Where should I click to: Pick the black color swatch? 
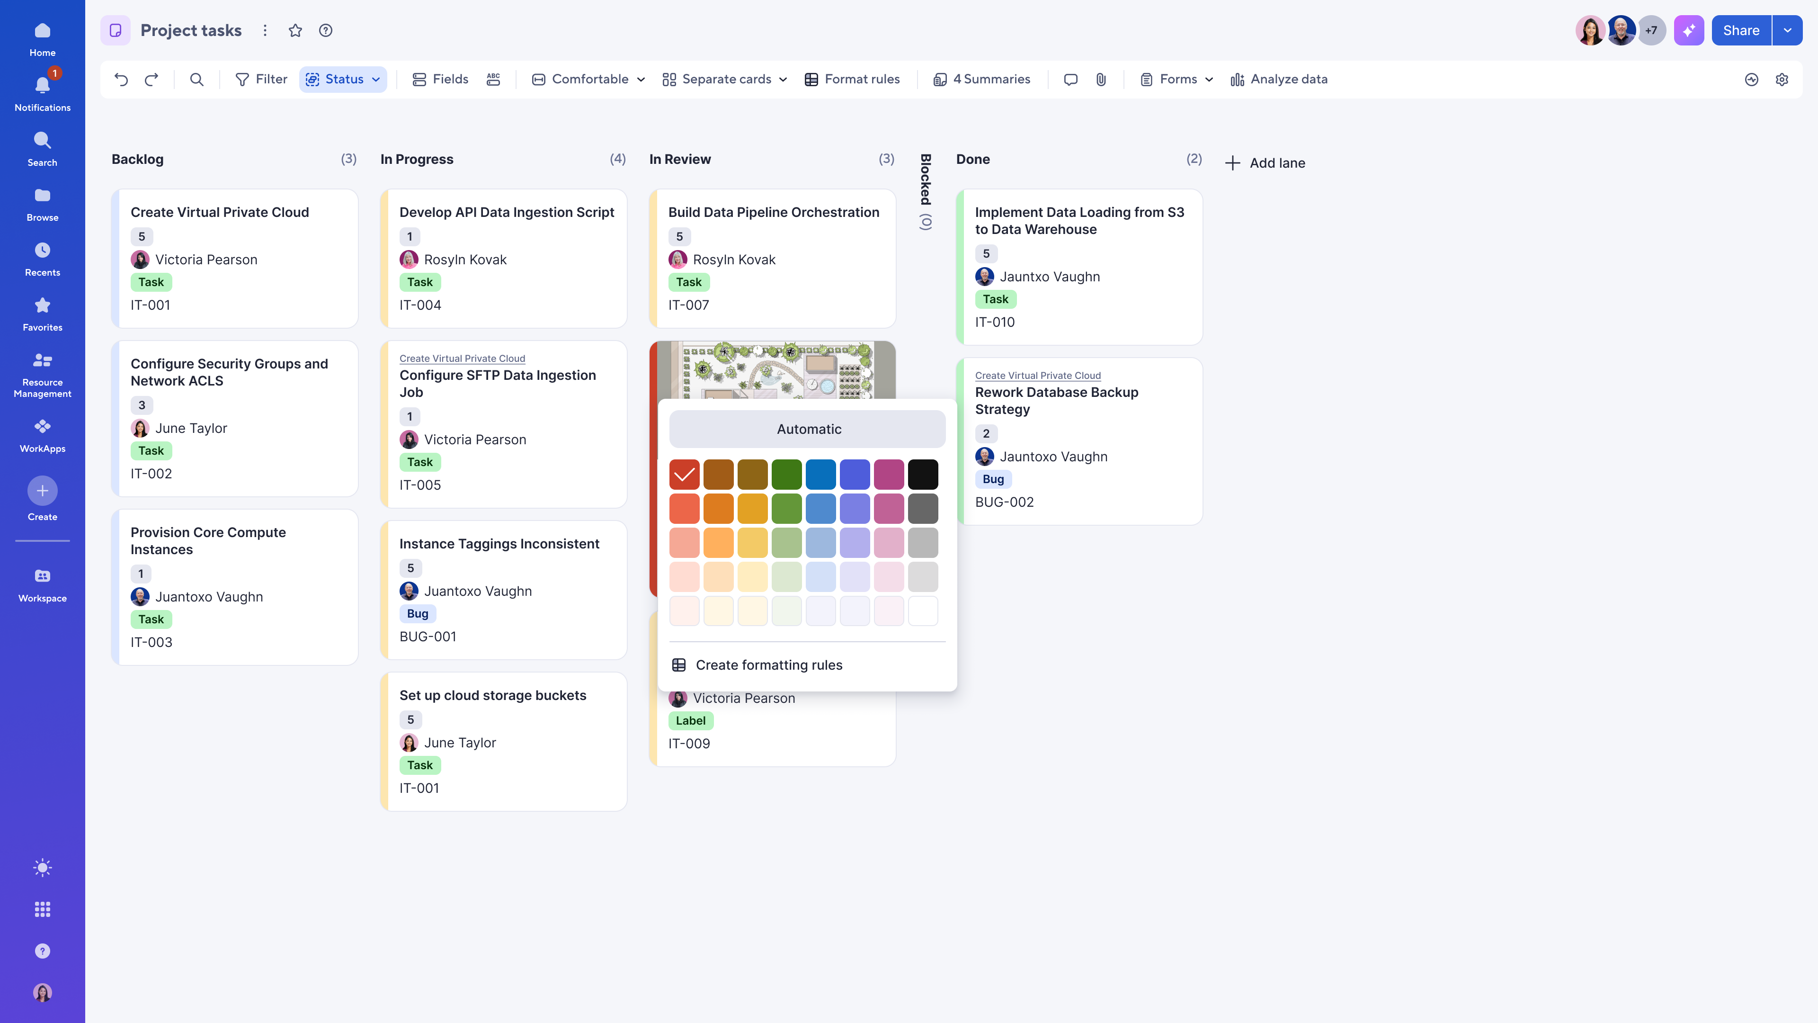(x=922, y=475)
